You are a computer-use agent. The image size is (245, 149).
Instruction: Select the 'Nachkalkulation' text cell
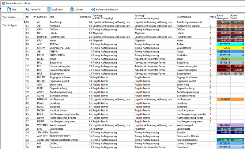pos(65,111)
